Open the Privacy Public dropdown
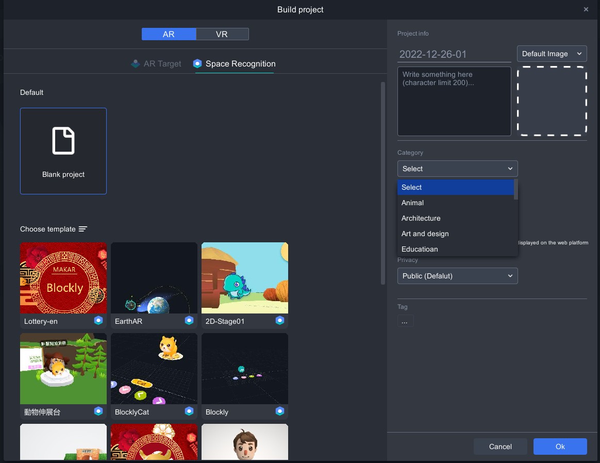Image resolution: width=600 pixels, height=463 pixels. 457,276
